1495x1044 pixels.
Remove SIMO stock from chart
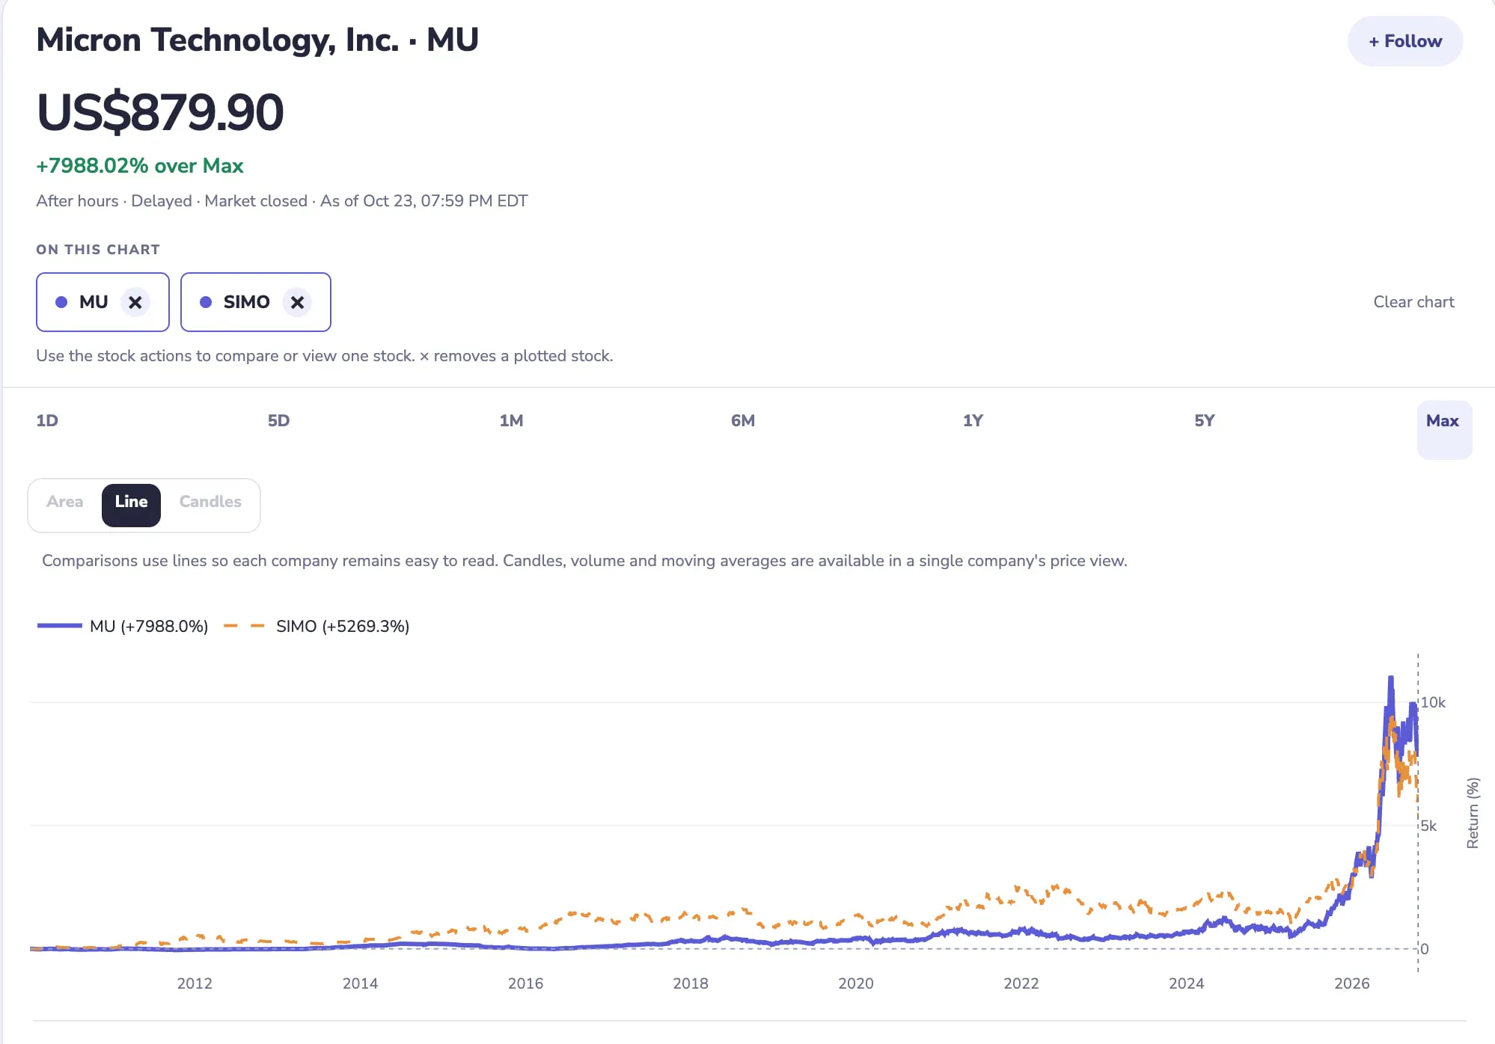coord(297,302)
